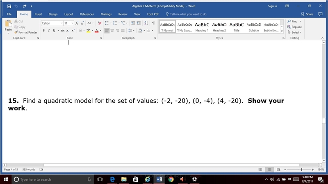The image size is (328, 184).
Task: Open the font name dropdown
Action: [x=62, y=23]
